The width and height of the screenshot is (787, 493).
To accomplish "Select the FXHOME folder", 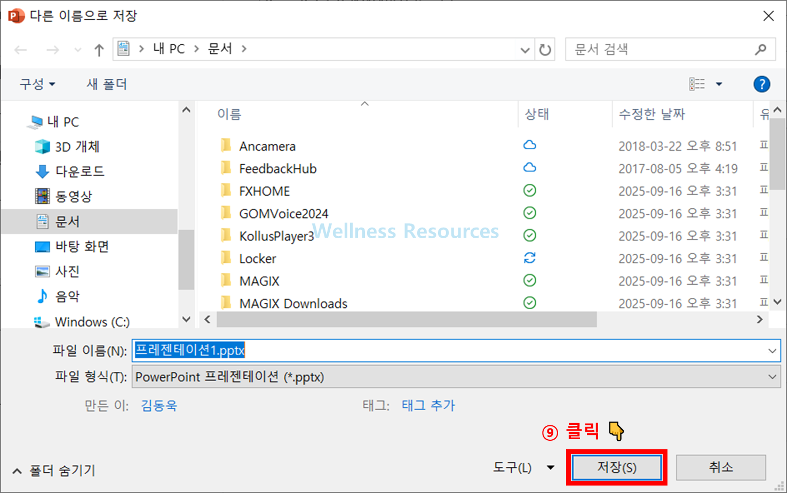I will pyautogui.click(x=265, y=191).
